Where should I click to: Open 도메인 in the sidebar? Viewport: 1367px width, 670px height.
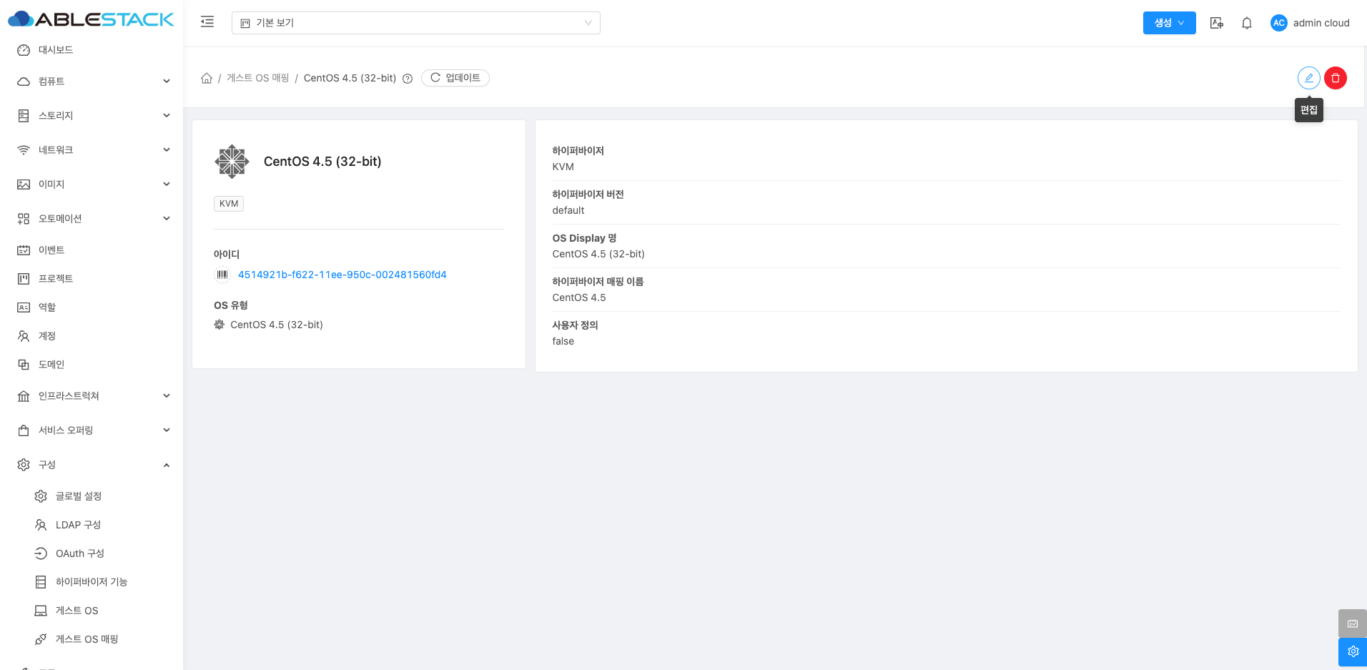pyautogui.click(x=92, y=365)
